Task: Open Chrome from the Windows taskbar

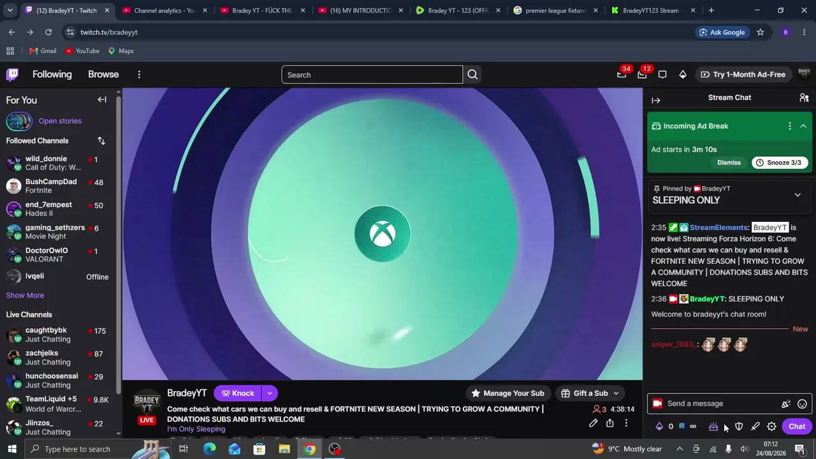Action: 310,449
